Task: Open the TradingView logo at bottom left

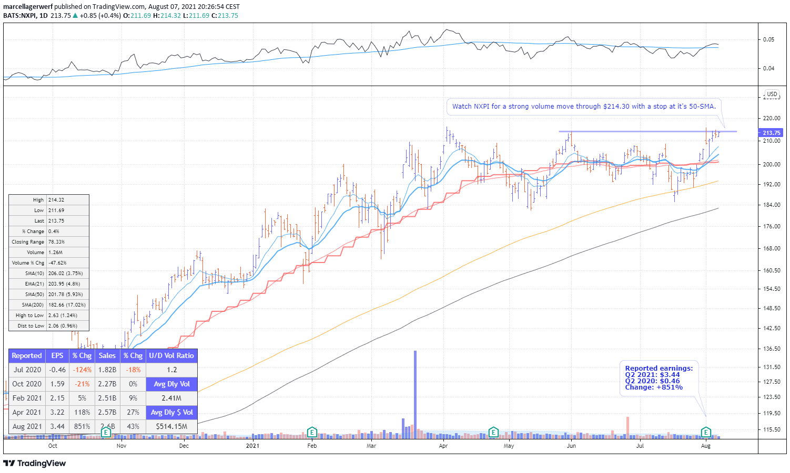Action: [35, 463]
